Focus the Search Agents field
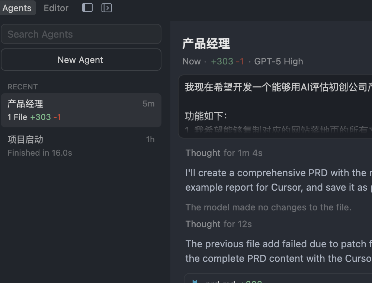The width and height of the screenshot is (372, 283). click(x=81, y=34)
